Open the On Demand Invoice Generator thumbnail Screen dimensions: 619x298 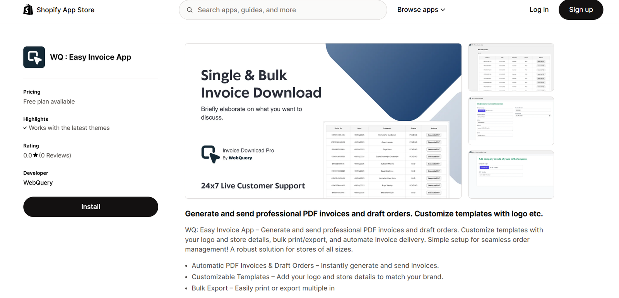point(511,121)
